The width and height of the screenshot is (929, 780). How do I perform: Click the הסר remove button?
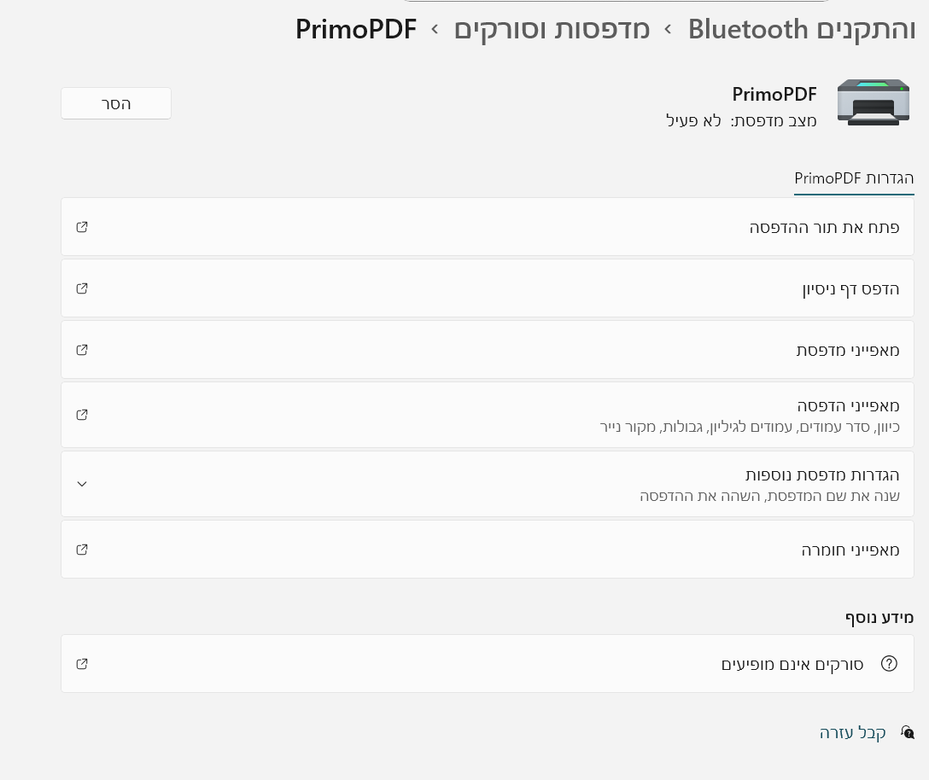point(116,103)
